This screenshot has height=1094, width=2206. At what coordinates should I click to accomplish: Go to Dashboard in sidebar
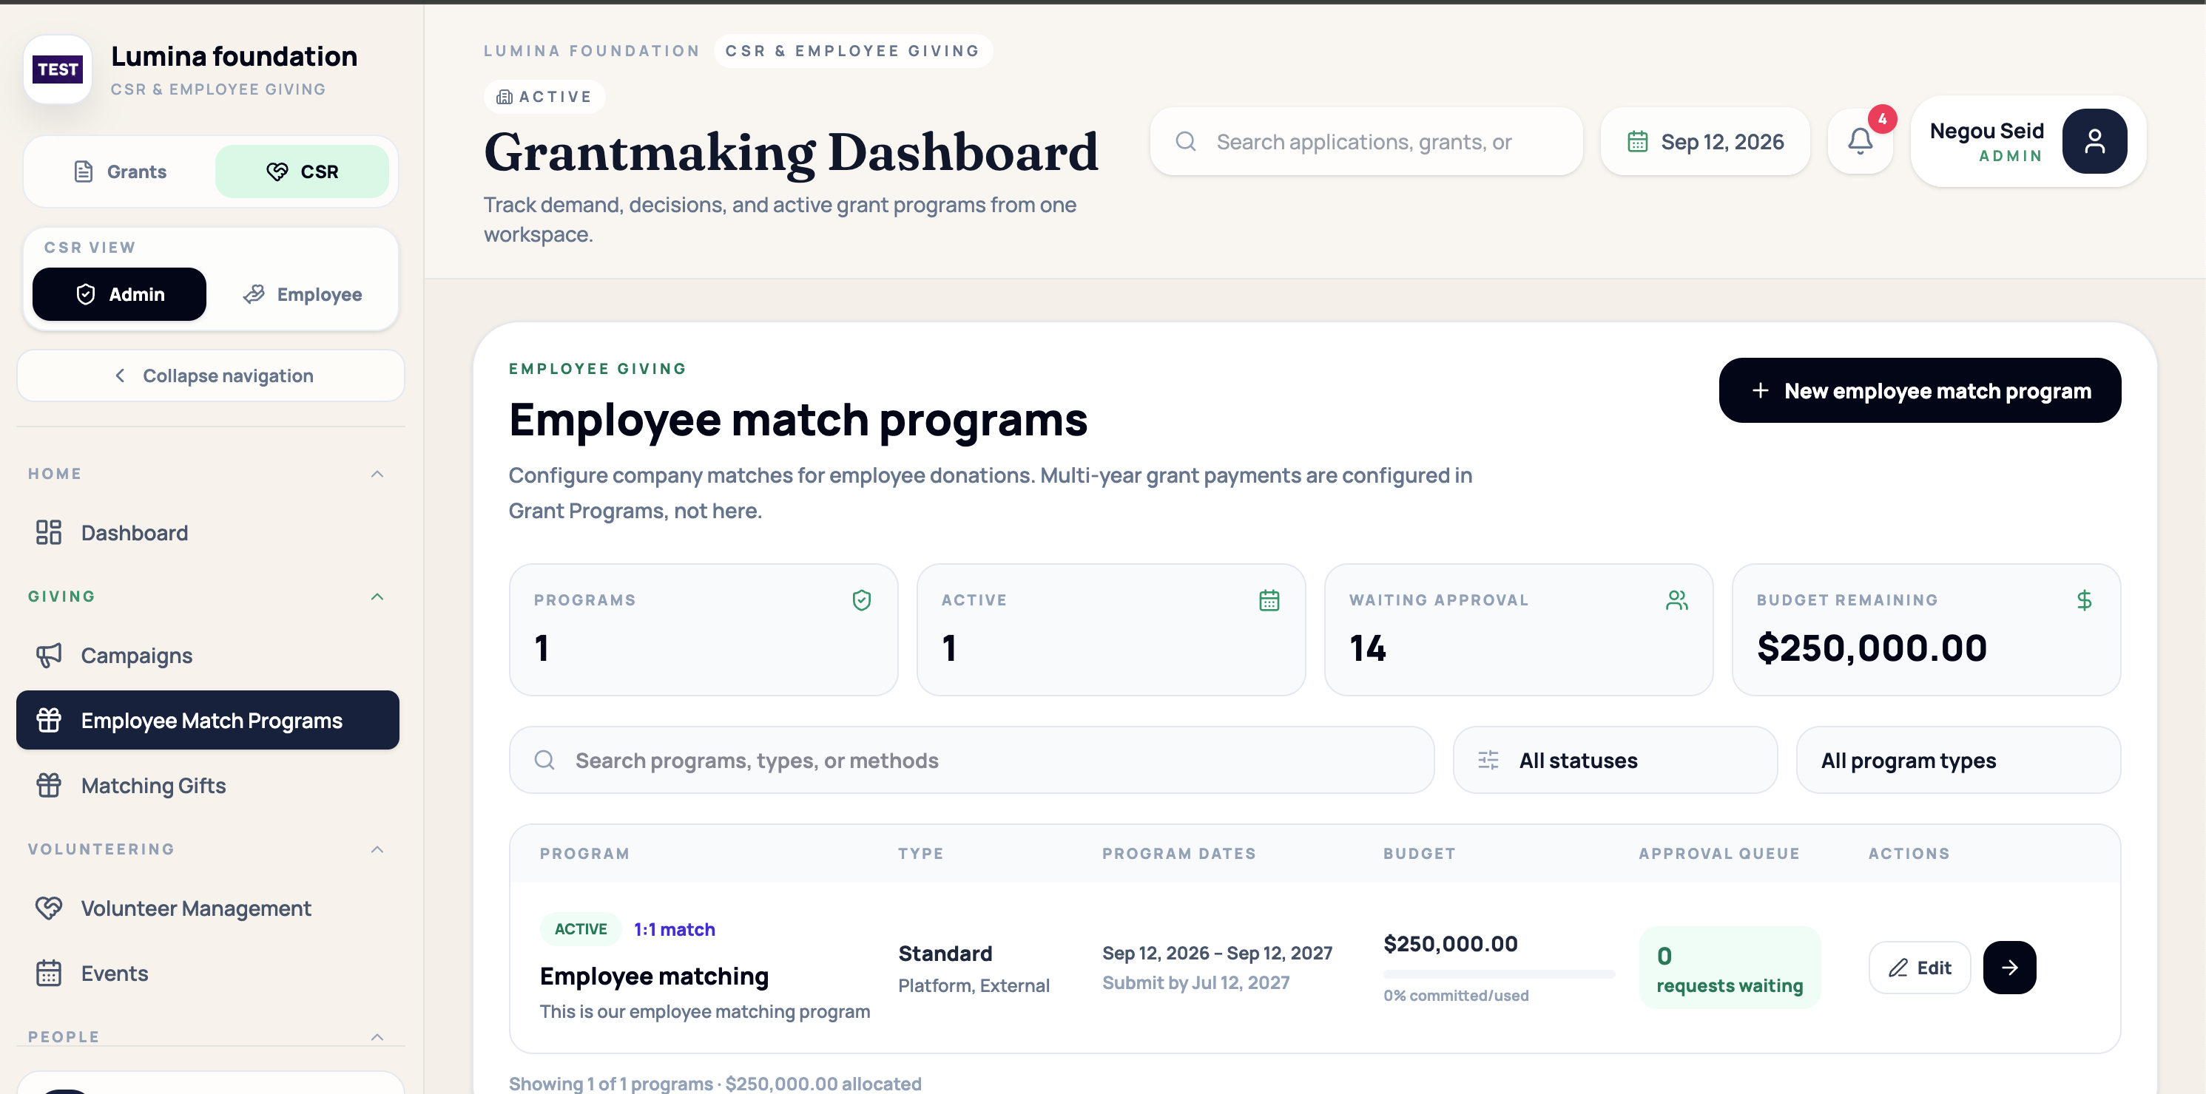tap(208, 532)
